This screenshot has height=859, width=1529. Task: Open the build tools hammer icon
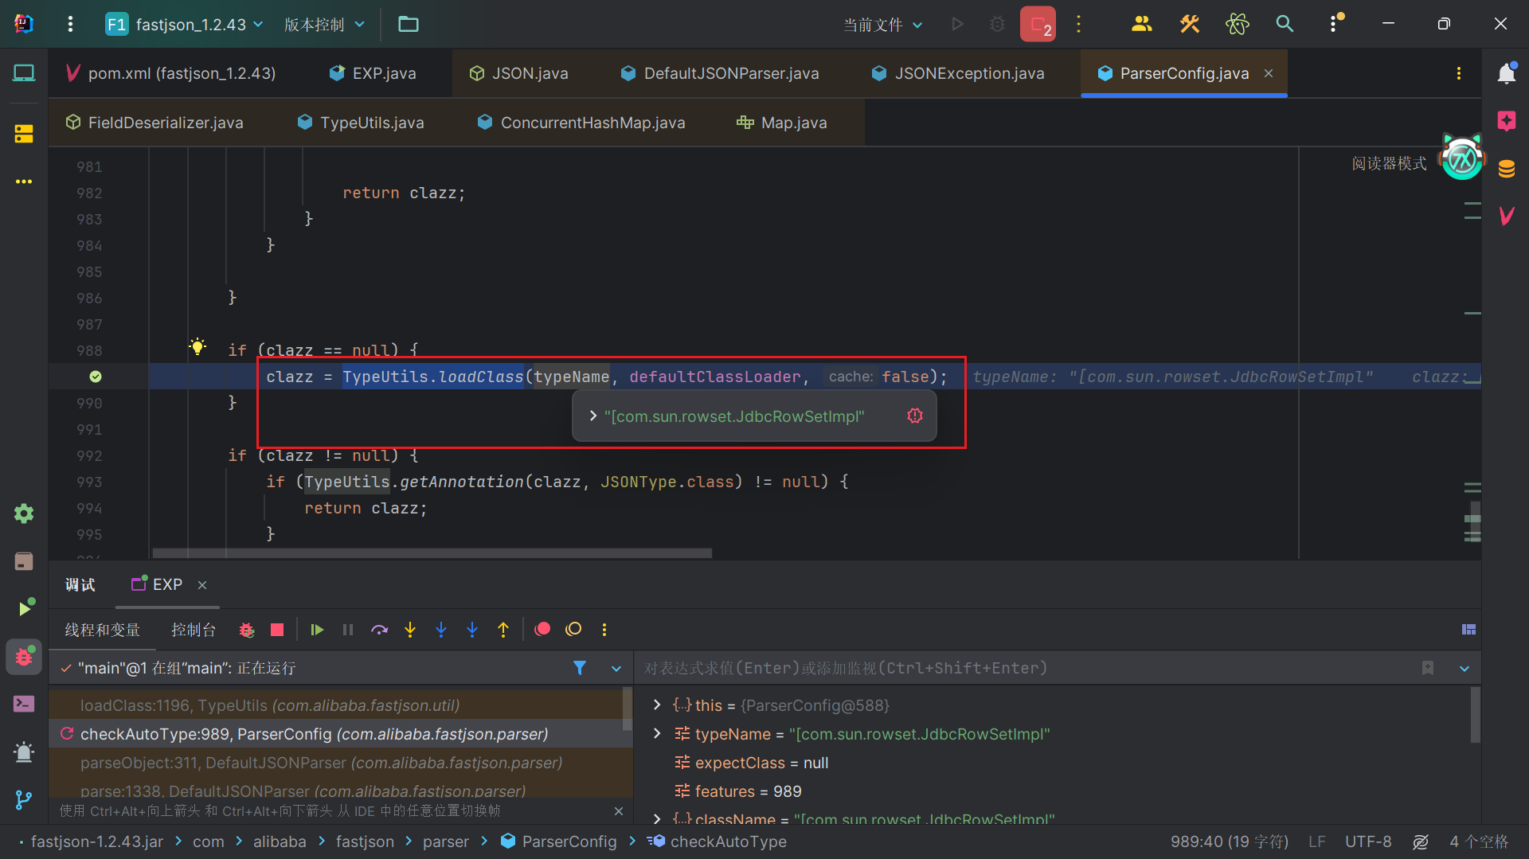pos(1190,24)
